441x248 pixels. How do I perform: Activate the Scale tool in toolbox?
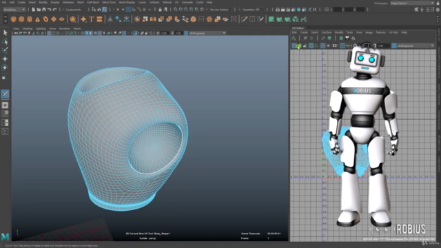point(5,76)
